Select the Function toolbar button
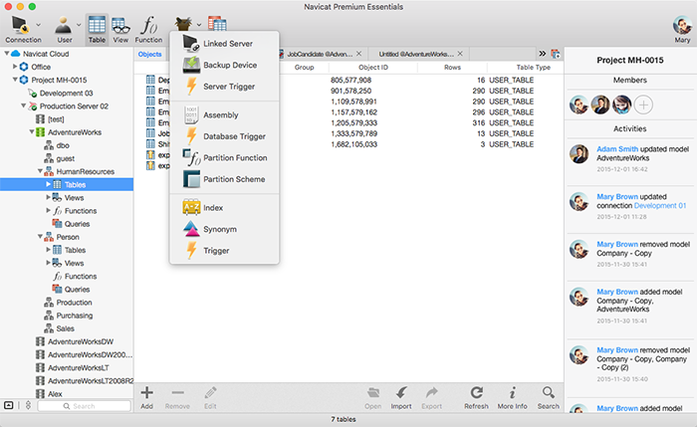697x427 pixels. click(148, 29)
